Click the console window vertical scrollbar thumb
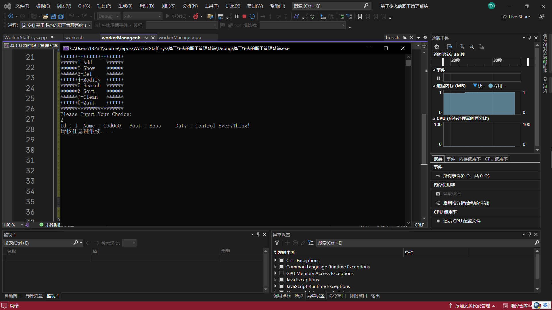This screenshot has width=552, height=310. (x=408, y=63)
